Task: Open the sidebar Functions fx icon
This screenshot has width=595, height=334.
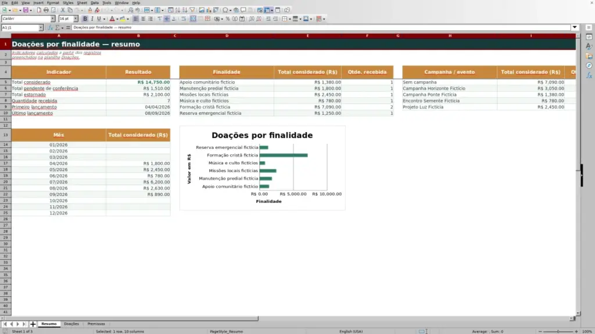Action: coord(589,75)
